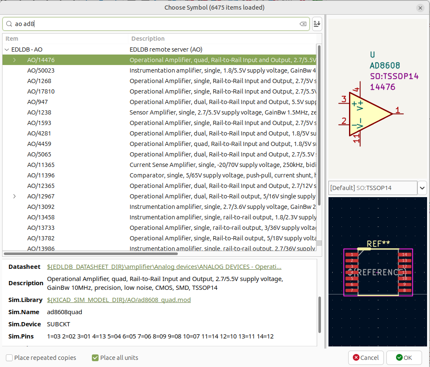
Task: Disable Place all units checkbox
Action: point(95,358)
